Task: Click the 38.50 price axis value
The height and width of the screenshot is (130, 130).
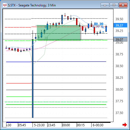Action: [119, 66]
